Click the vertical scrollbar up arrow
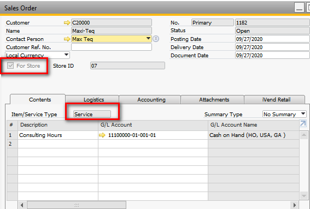The height and width of the screenshot is (209, 310). [303, 135]
